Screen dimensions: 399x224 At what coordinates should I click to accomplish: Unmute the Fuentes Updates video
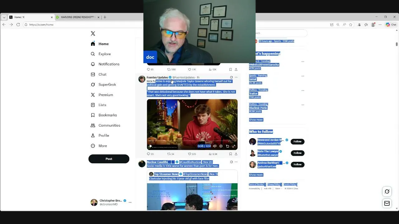215,146
